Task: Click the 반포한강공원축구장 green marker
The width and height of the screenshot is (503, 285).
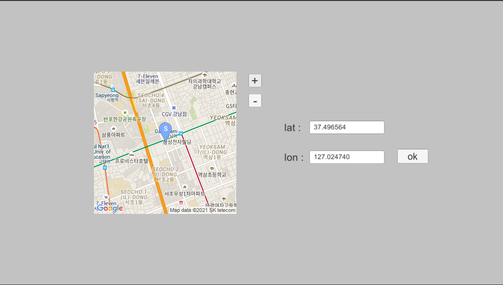Action: [x=125, y=112]
